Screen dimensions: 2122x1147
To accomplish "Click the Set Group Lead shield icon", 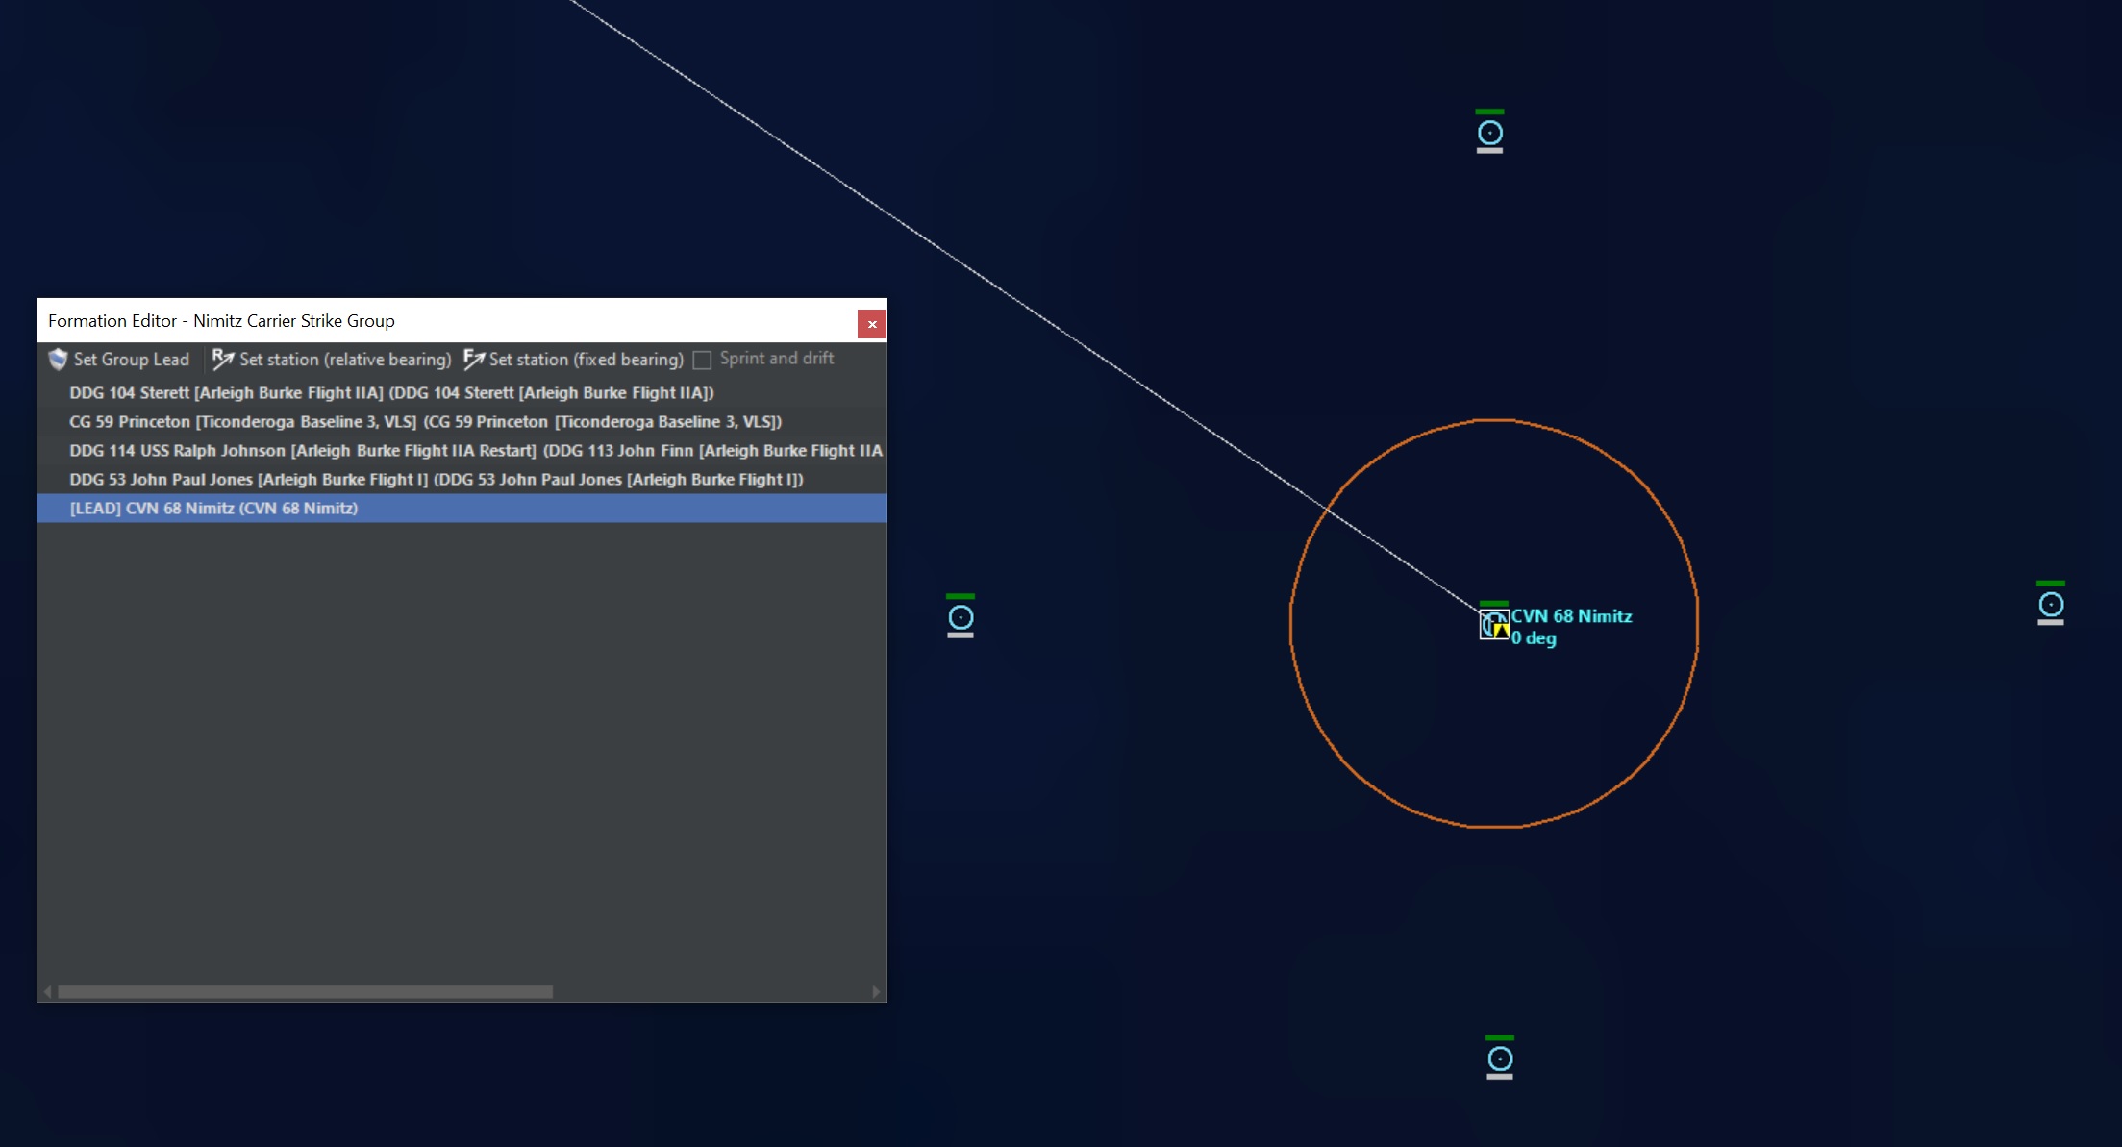I will pos(58,360).
